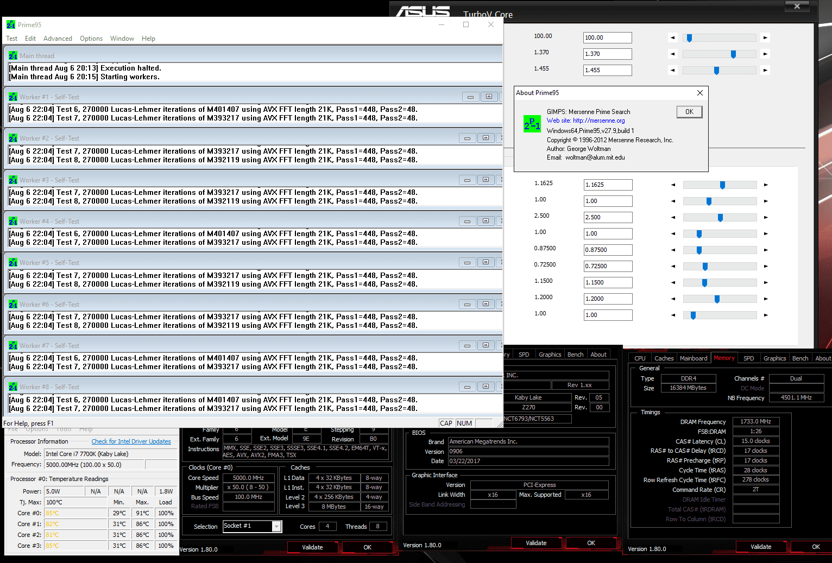This screenshot has height=563, width=832.
Task: Click the Prime95 icon in Worker #8 title bar
Action: pyautogui.click(x=12, y=387)
